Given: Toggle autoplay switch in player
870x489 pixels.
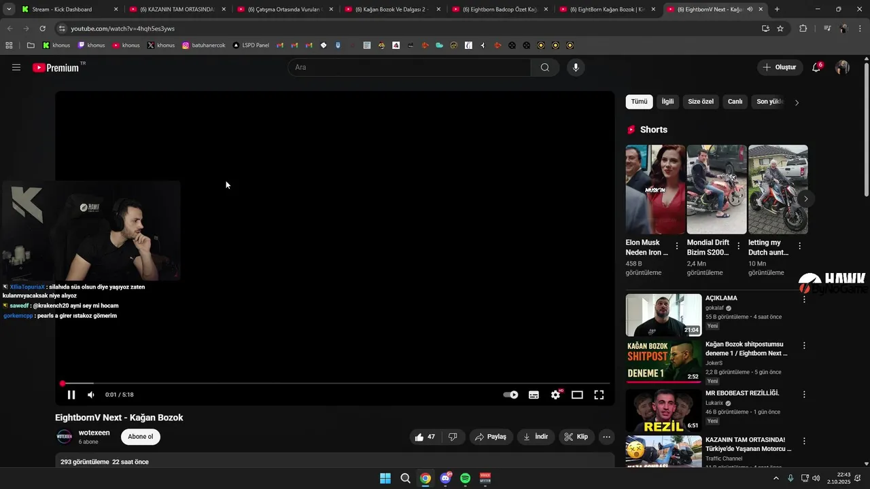Looking at the screenshot, I should click(510, 395).
